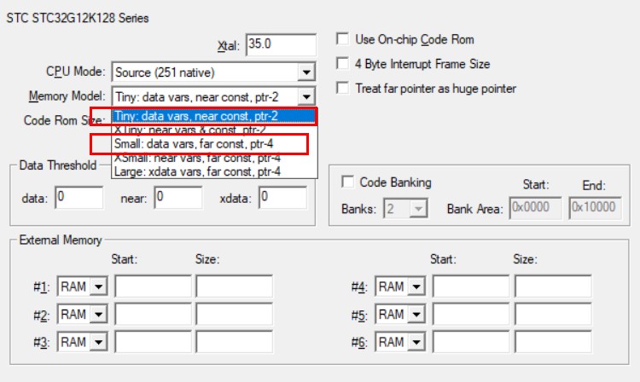Screen dimensions: 640x382
Task: Open external memory #5 type dropdown
Action: click(x=416, y=315)
